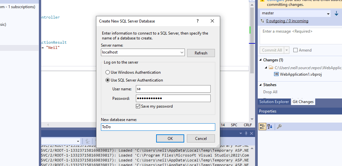Click the New database name field
The image size is (342, 166).
pos(158,127)
